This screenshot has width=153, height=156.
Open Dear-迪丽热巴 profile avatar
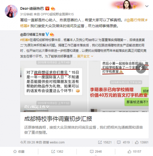11,11
